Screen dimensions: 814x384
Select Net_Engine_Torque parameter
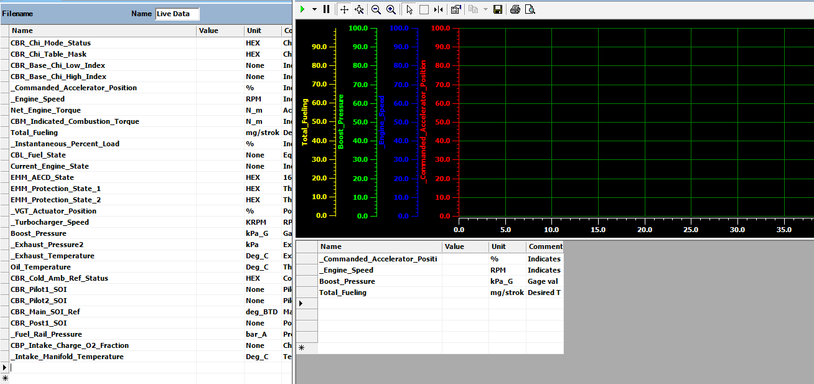45,110
